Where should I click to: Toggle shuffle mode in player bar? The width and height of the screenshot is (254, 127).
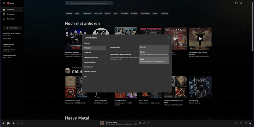coord(246,123)
